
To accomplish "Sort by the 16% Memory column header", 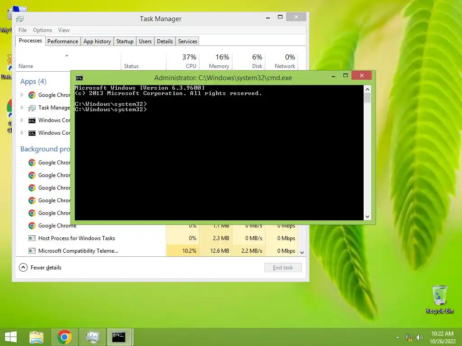I will click(x=216, y=61).
